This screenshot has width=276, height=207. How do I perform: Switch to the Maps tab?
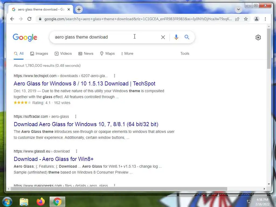(107, 54)
